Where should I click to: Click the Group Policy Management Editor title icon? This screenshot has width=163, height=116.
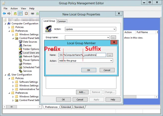click(x=4, y=3)
